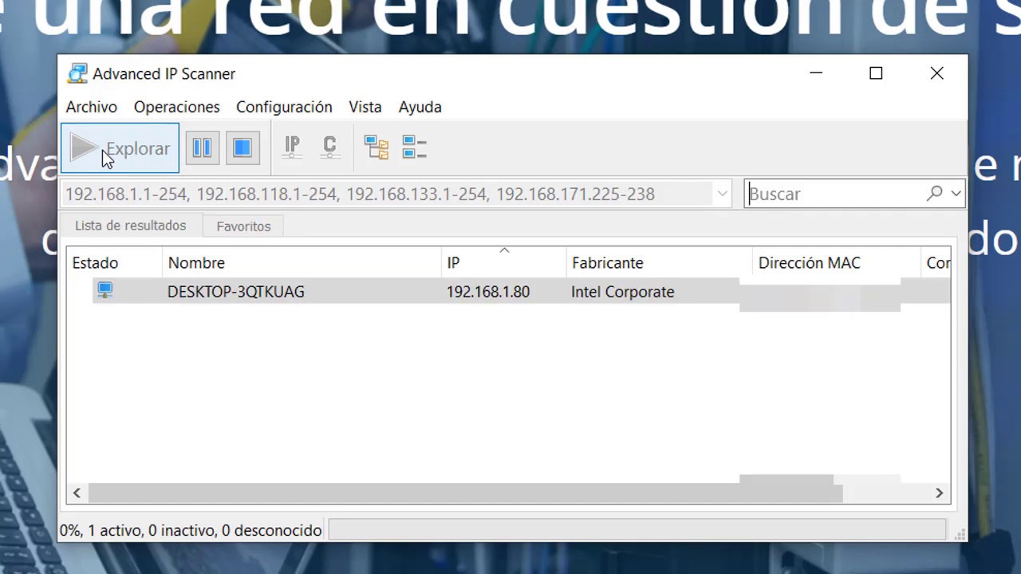This screenshot has width=1021, height=574.
Task: Open the Operaciones menu
Action: pyautogui.click(x=177, y=107)
